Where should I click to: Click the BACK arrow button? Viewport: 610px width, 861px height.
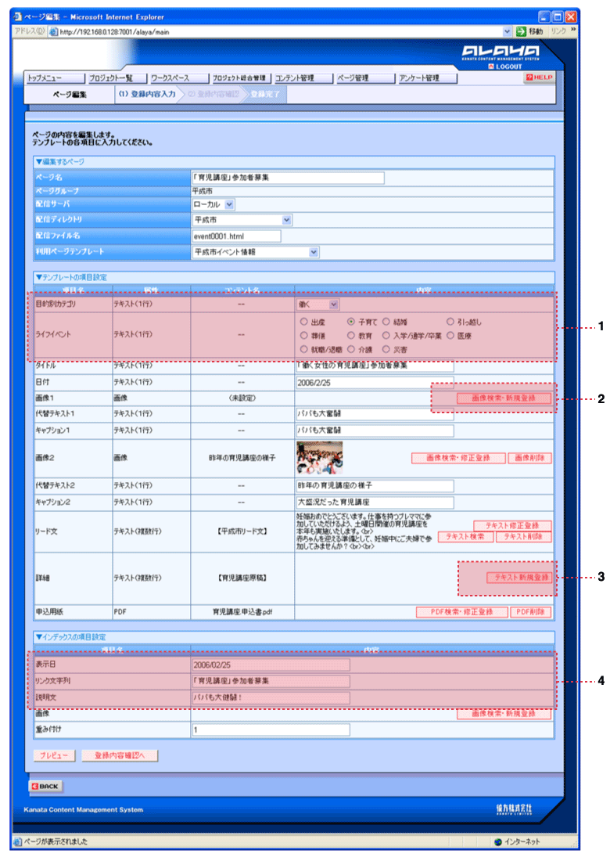coord(45,787)
